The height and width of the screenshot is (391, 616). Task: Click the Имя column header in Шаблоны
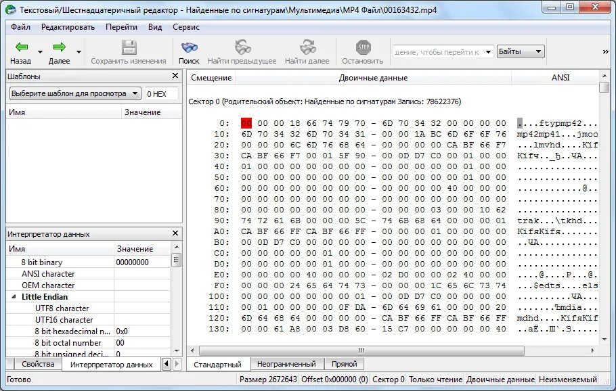64,112
